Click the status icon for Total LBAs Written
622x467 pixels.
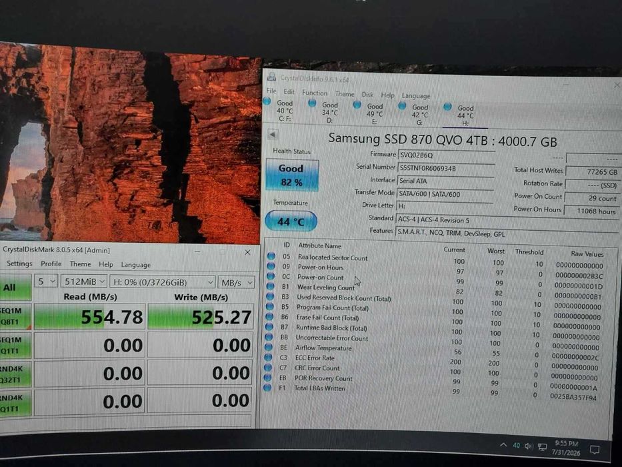tap(267, 387)
